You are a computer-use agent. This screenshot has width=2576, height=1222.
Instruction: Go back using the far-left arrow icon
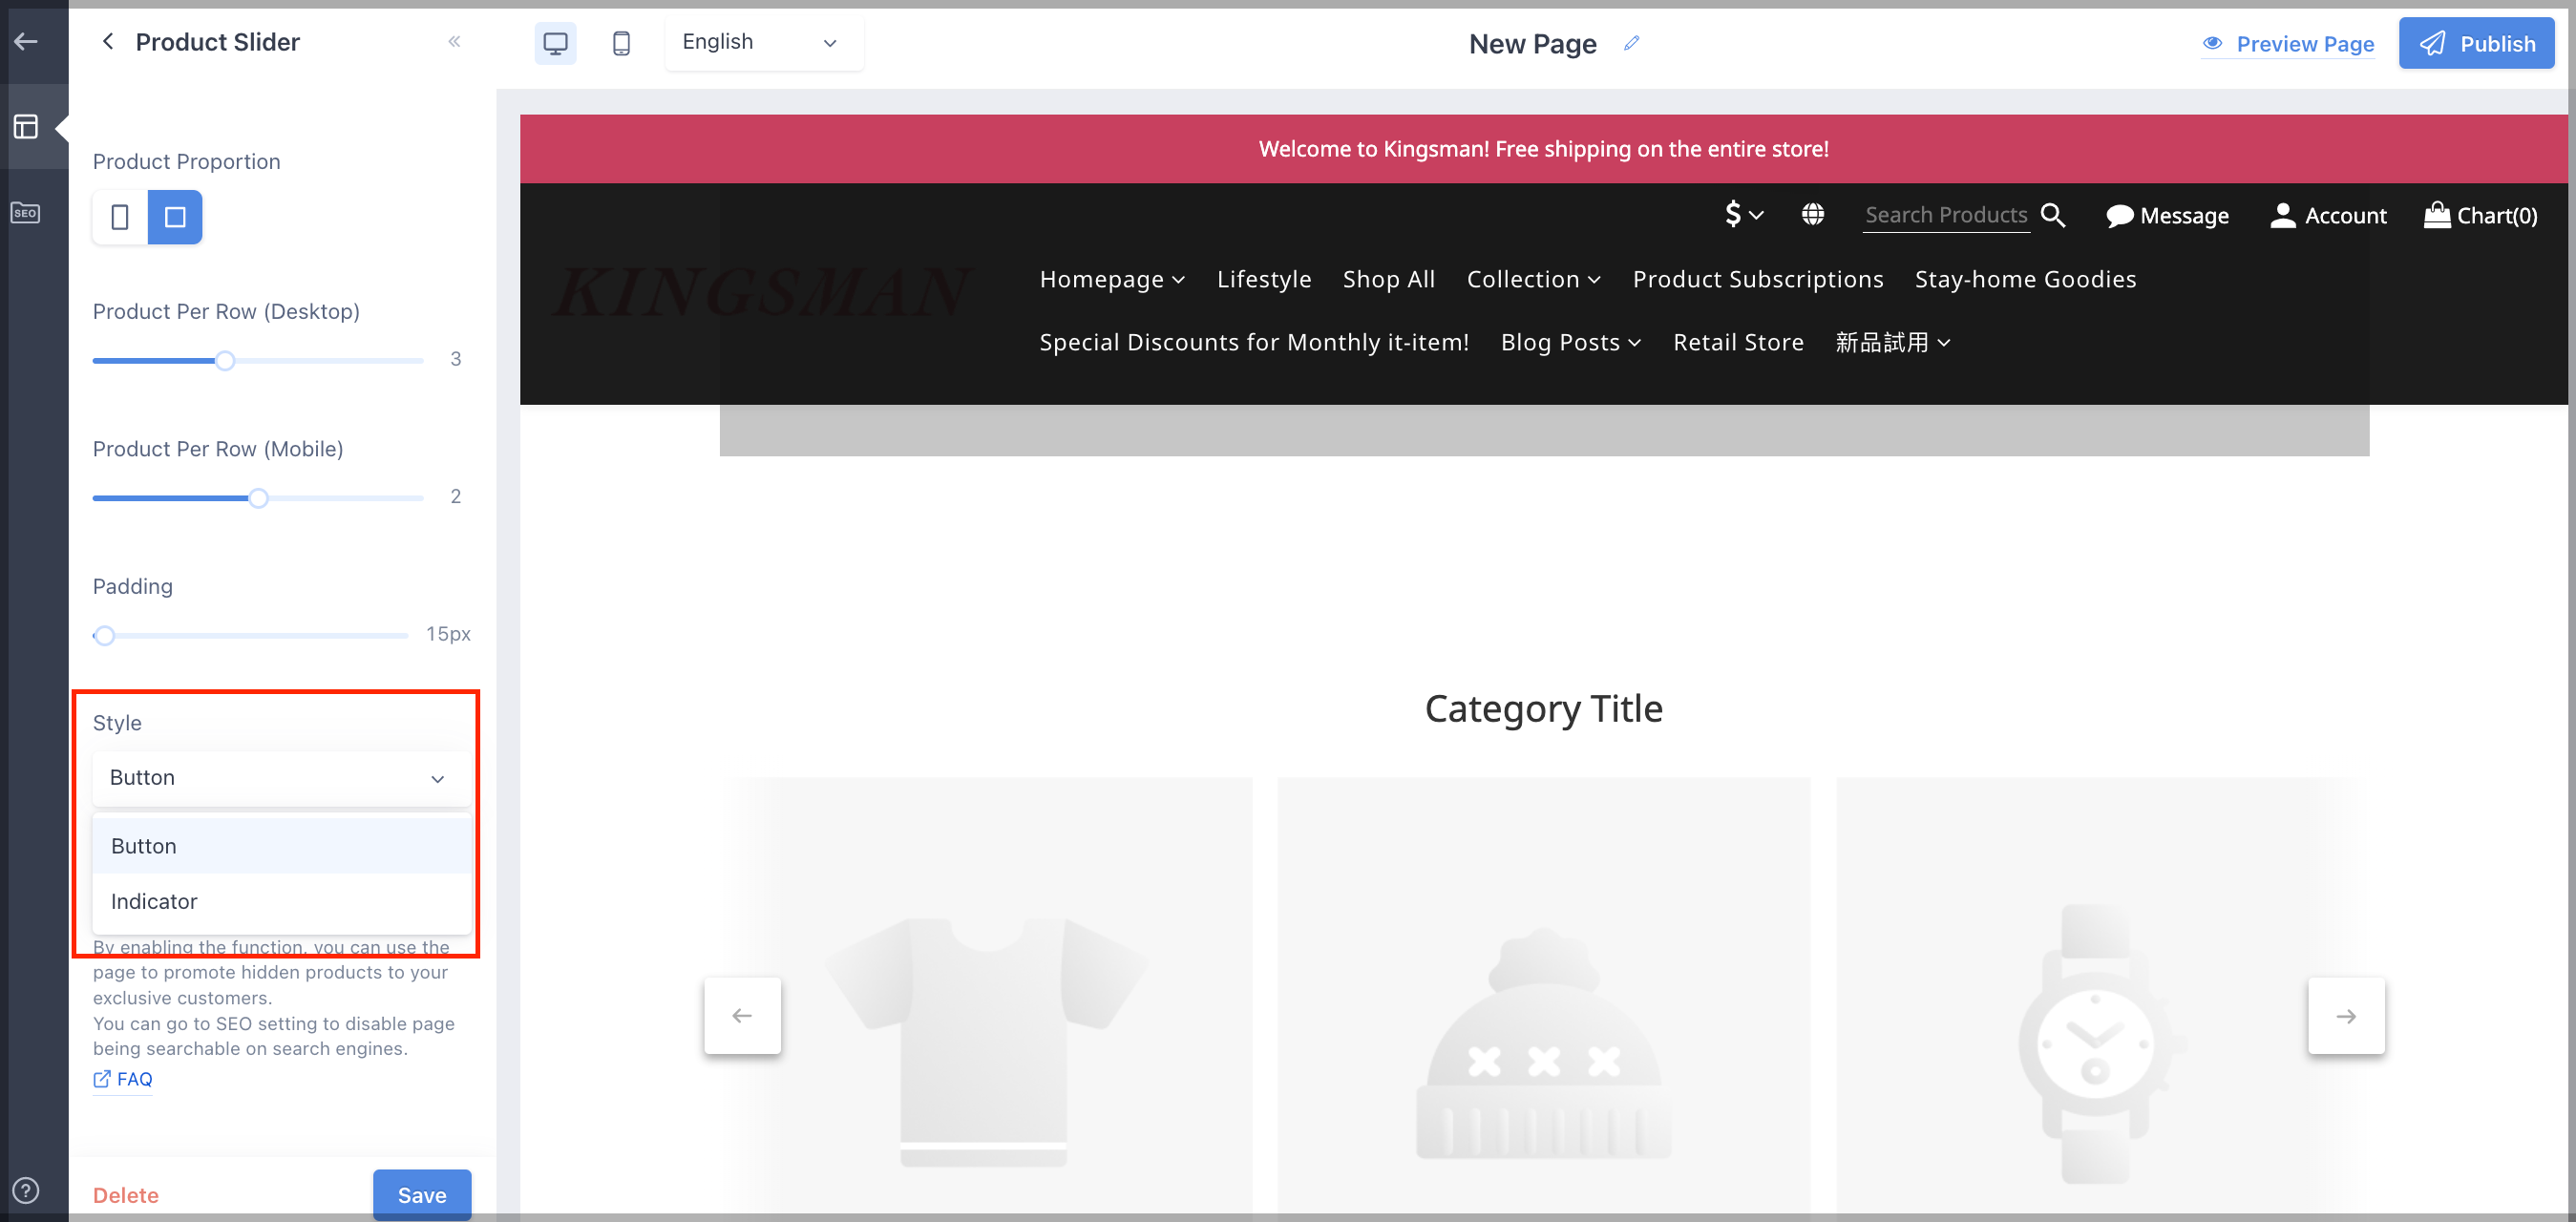click(26, 42)
